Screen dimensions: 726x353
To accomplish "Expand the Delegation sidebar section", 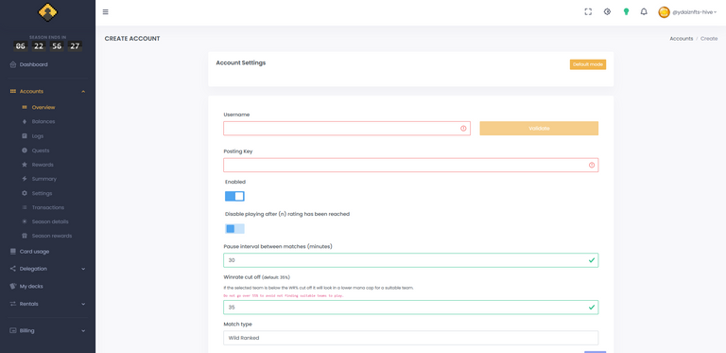I will coord(47,269).
